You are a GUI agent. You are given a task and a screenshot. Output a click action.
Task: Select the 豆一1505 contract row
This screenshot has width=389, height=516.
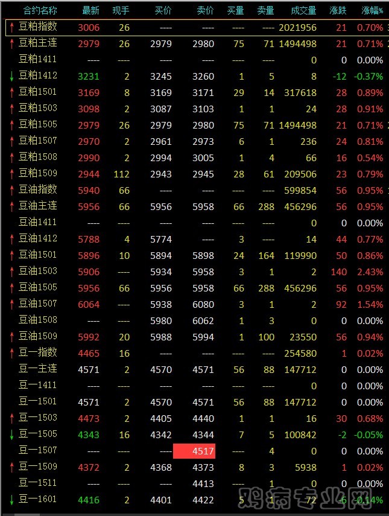tap(197, 435)
